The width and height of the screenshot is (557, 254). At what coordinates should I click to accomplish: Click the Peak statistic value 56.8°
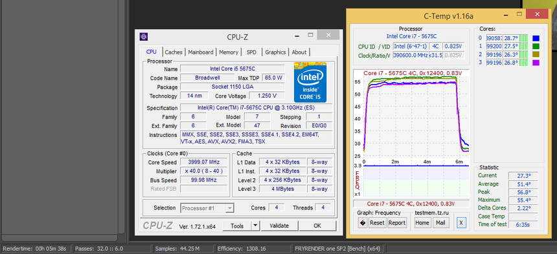(x=523, y=193)
